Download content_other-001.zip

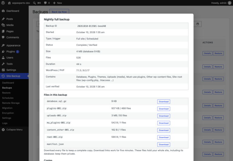click(164, 130)
